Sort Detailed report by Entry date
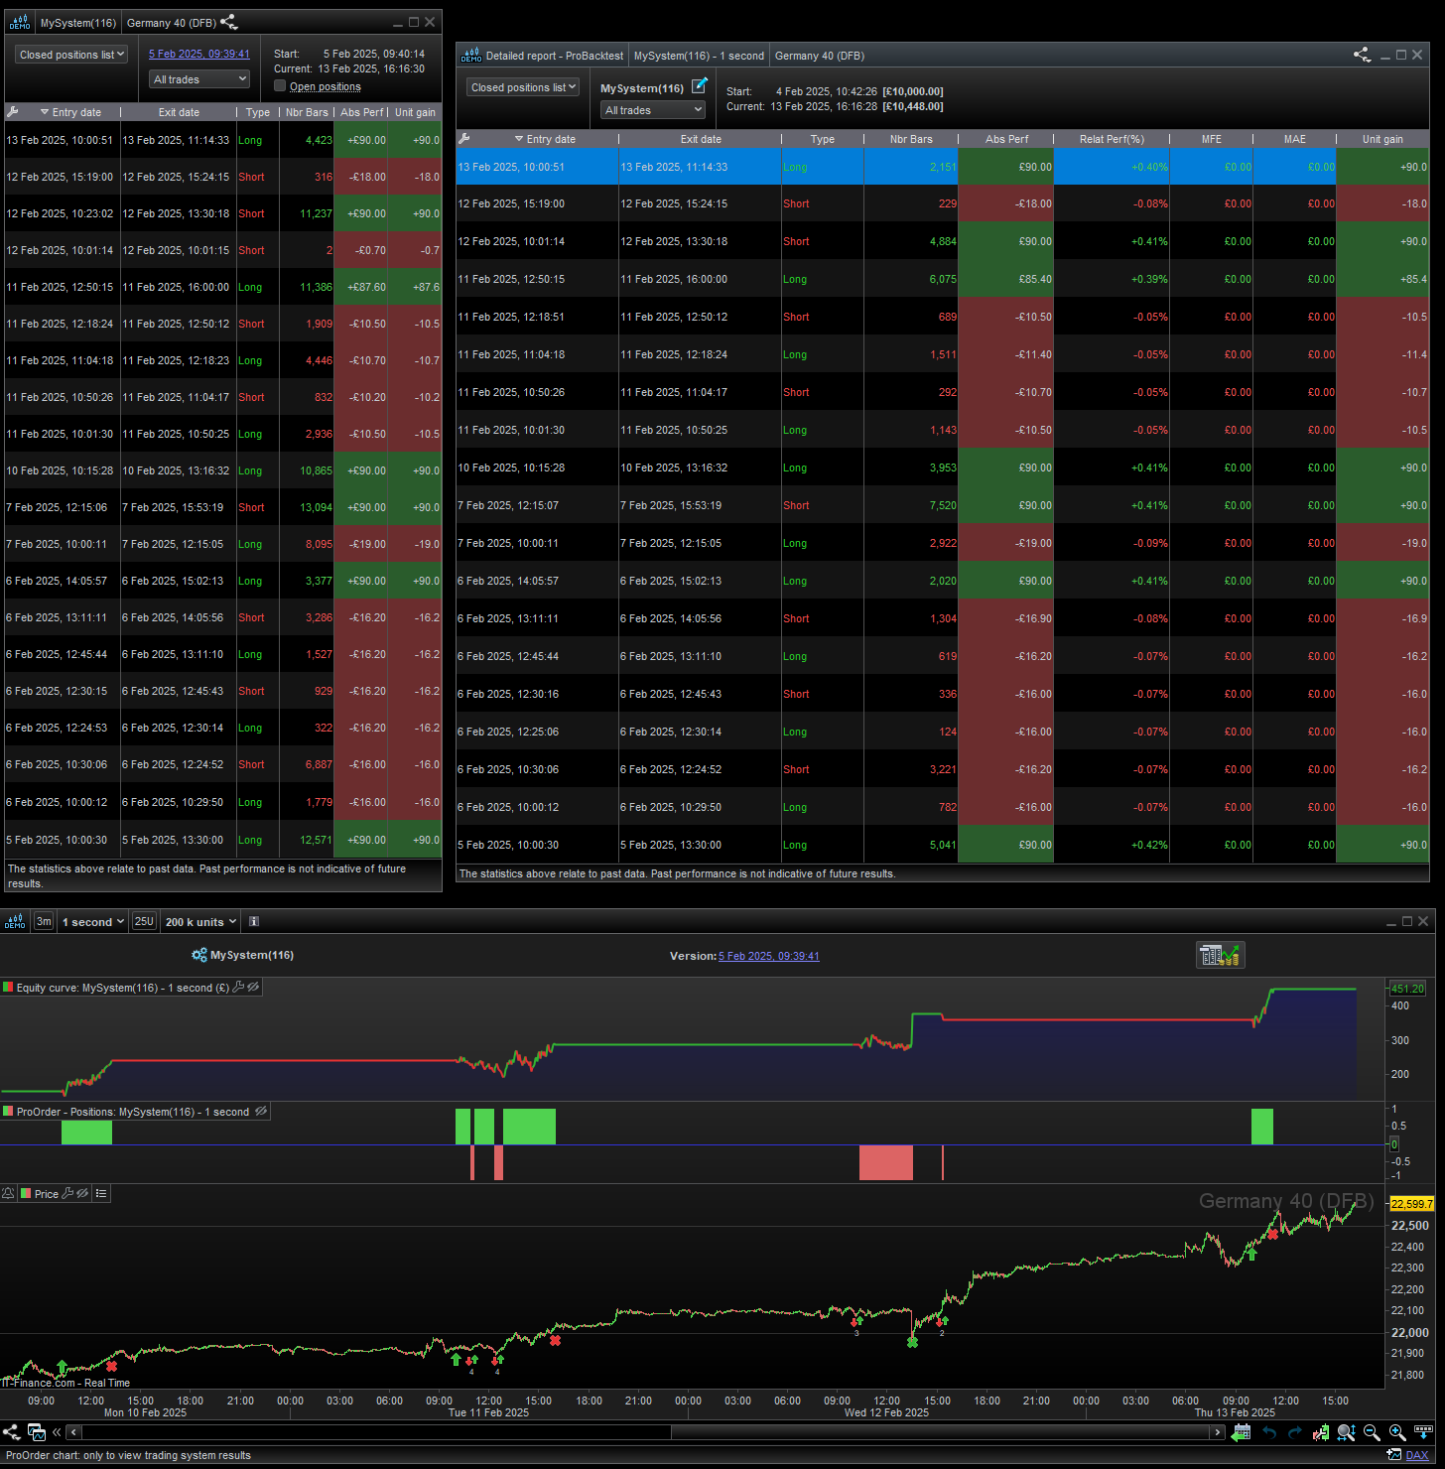The height and width of the screenshot is (1469, 1445). (x=551, y=139)
